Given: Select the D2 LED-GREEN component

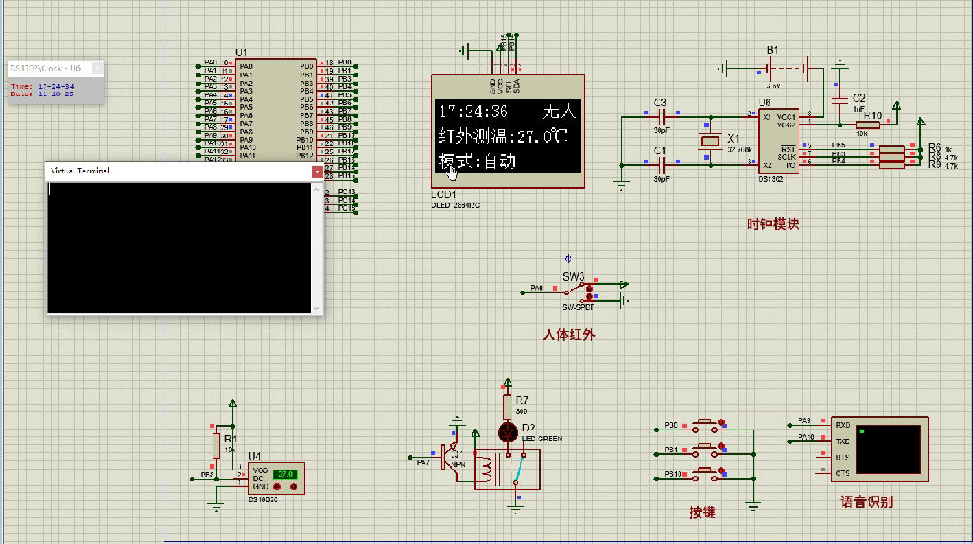Looking at the screenshot, I should (x=507, y=431).
